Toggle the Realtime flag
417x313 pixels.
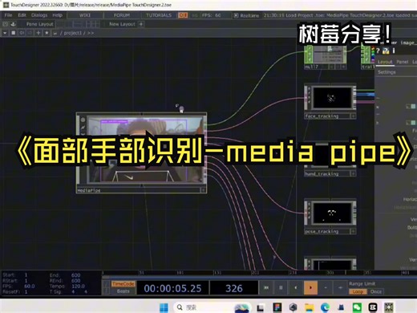[x=246, y=15]
